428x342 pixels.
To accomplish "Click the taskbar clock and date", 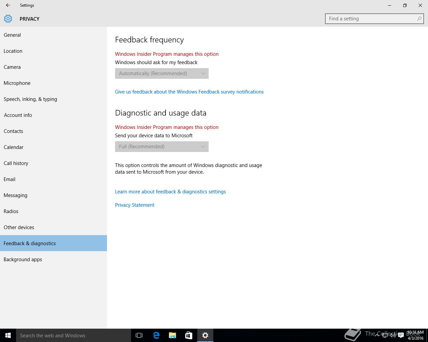I will 415,335.
